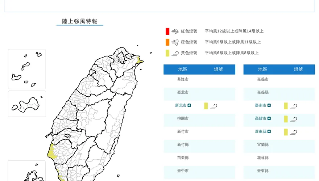Click red signal strong wind icon
319x181 pixels.
(175, 31)
